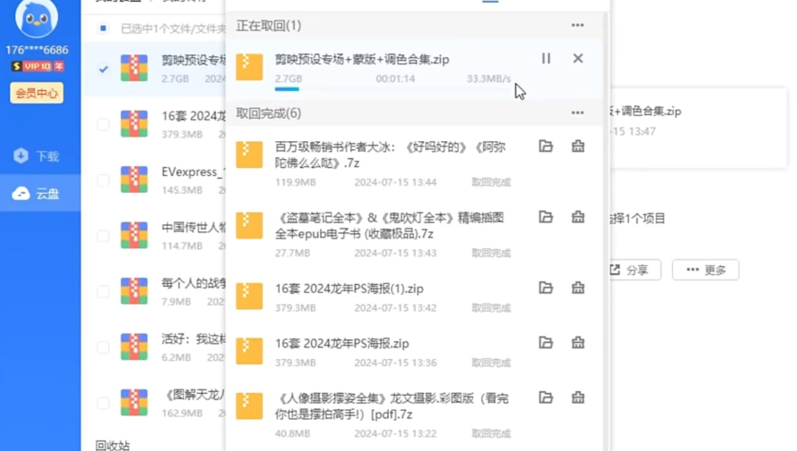Open folder for 人像摄影摆姿全集 pdf.7z file
797x451 pixels.
(546, 397)
